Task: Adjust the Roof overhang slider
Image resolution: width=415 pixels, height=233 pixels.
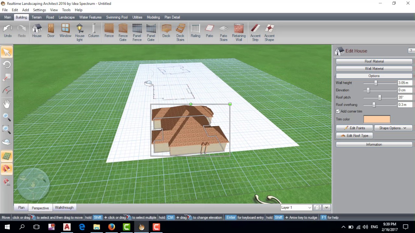Action: coord(374,105)
